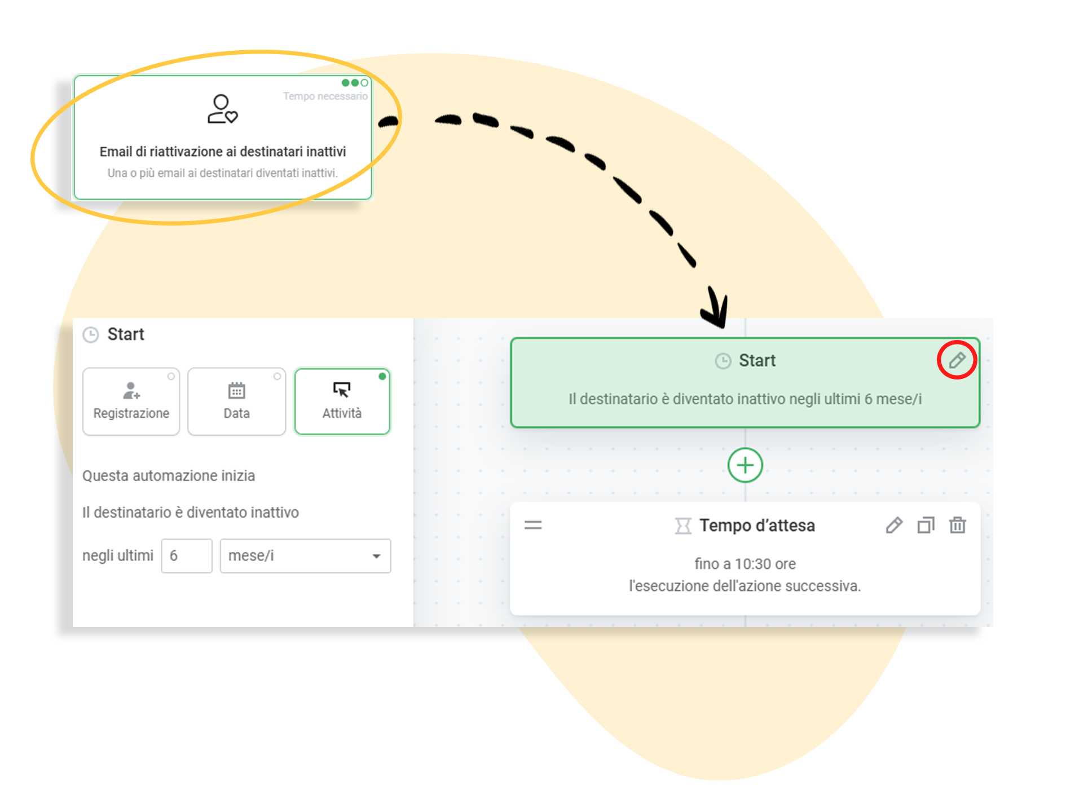Select the Data start option
The height and width of the screenshot is (799, 1066).
[x=236, y=401]
